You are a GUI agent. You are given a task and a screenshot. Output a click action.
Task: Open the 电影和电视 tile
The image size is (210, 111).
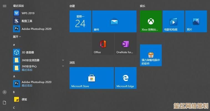[173, 21]
